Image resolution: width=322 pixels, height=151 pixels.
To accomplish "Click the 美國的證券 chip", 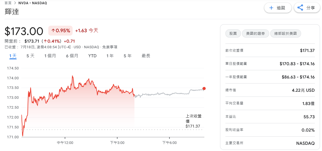I will coord(255,34).
